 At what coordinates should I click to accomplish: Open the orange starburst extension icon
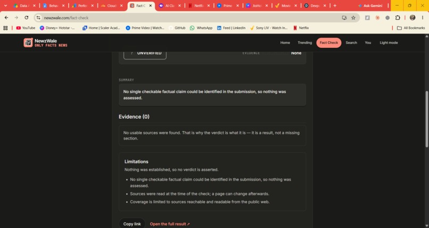coord(377,18)
